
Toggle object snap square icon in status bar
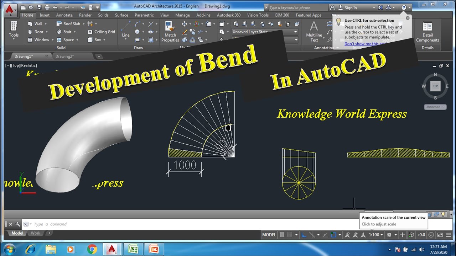coord(333,235)
